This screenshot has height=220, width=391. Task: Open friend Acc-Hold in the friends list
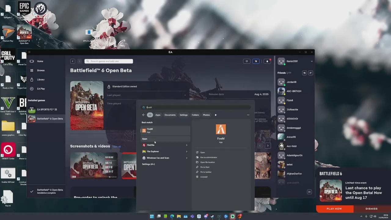pos(295,146)
